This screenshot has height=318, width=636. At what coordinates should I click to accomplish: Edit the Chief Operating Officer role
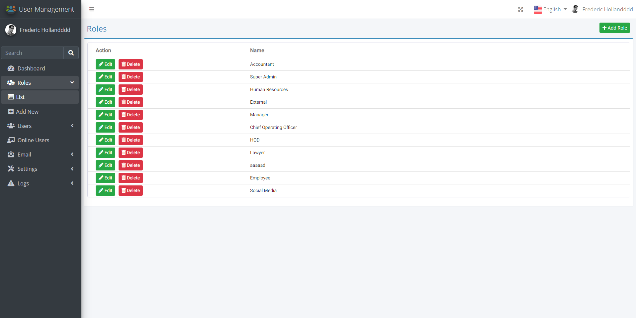coord(105,127)
